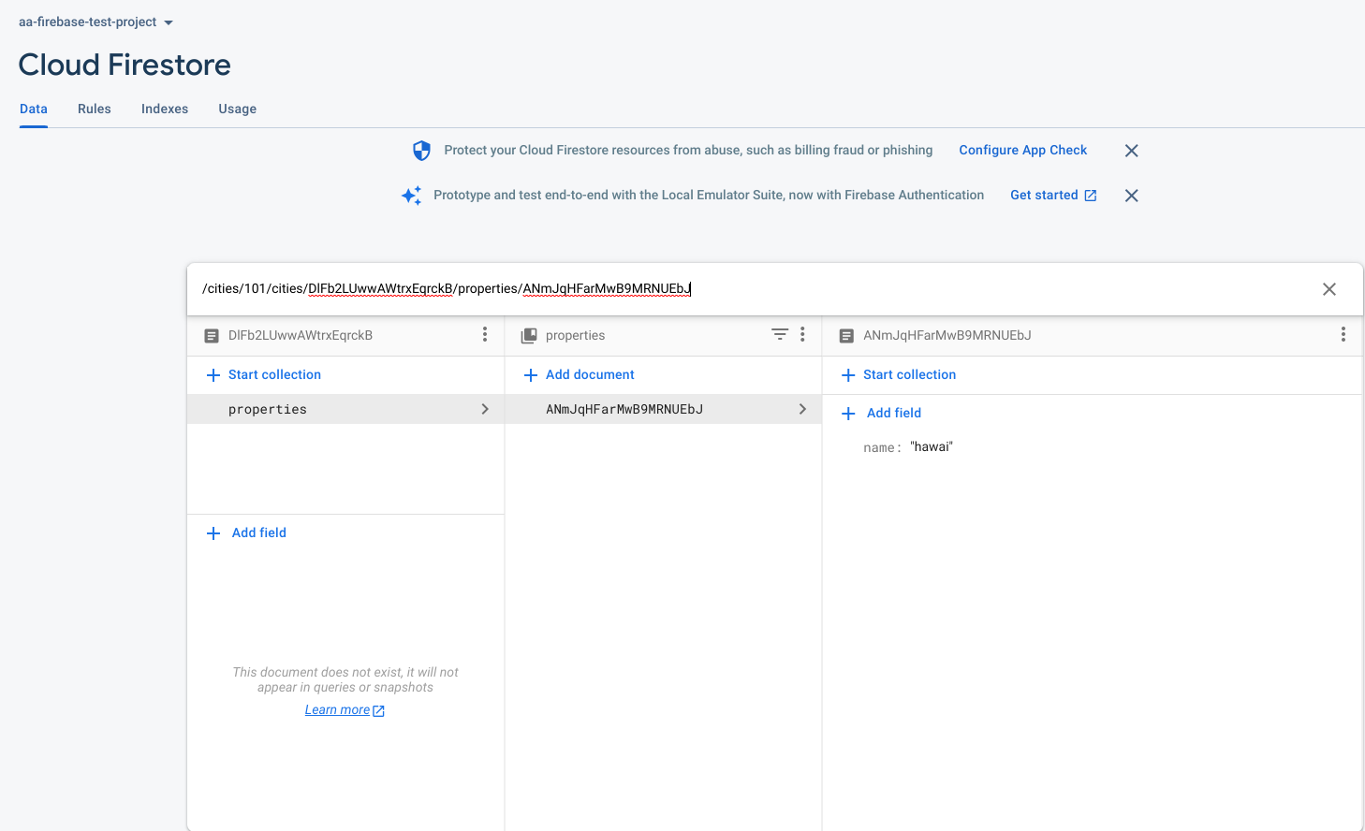
Task: Dismiss the App Check banner
Action: coord(1131,151)
